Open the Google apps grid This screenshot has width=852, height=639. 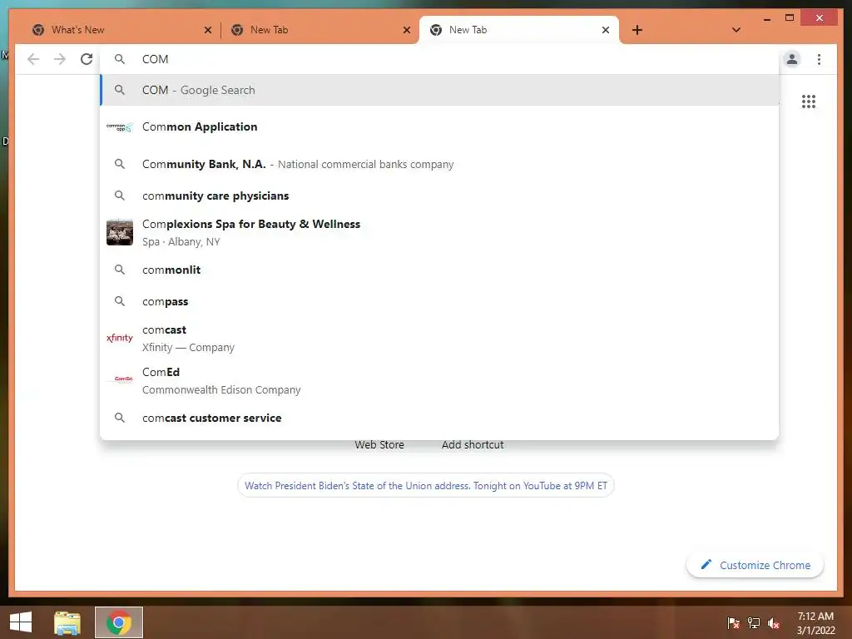tap(809, 102)
